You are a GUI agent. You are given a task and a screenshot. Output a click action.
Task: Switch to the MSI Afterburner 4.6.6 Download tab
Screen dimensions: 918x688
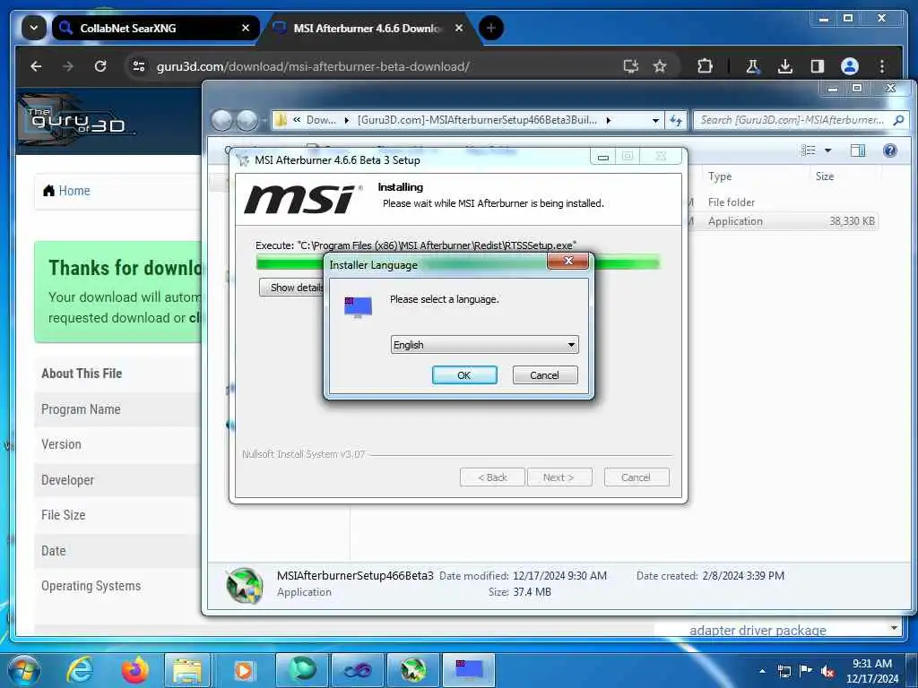368,28
